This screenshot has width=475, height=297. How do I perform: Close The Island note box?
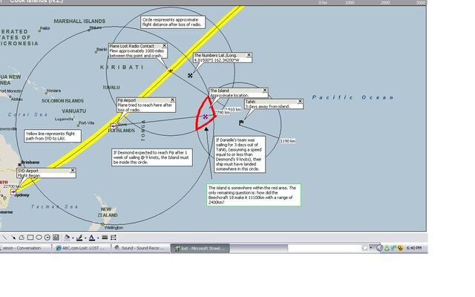tap(265, 90)
